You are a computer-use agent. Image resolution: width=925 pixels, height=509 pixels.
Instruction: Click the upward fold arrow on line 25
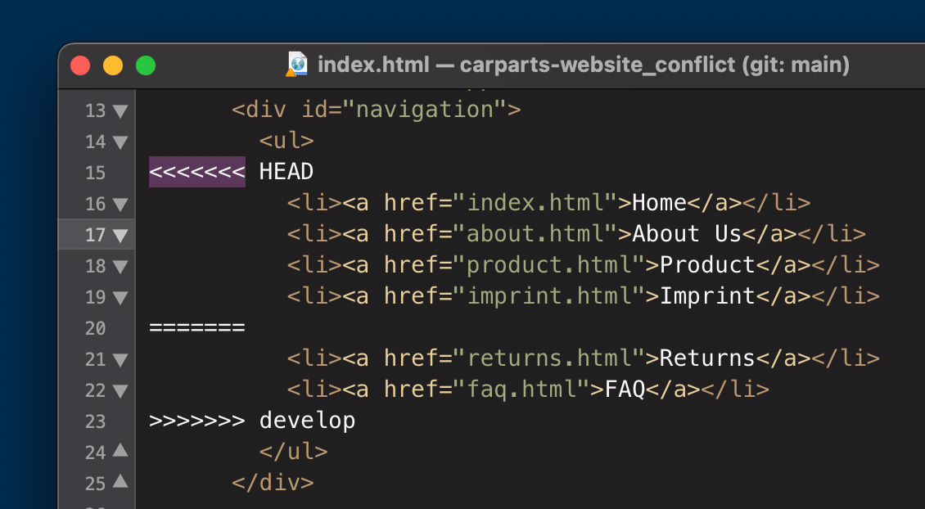[120, 481]
